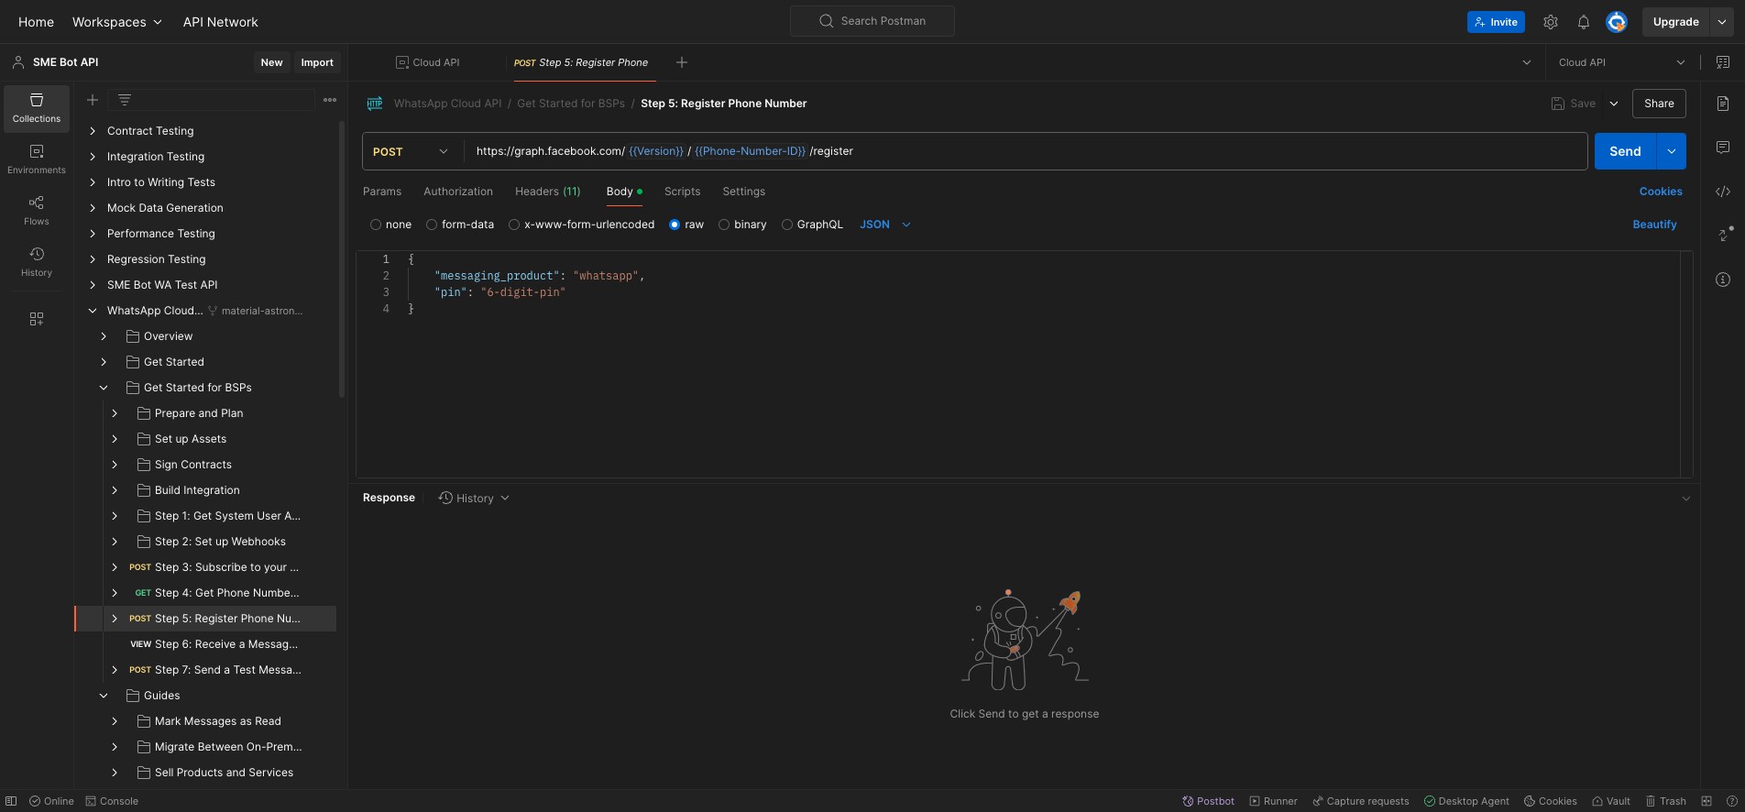Click the Import button
1745x812 pixels.
click(x=317, y=62)
